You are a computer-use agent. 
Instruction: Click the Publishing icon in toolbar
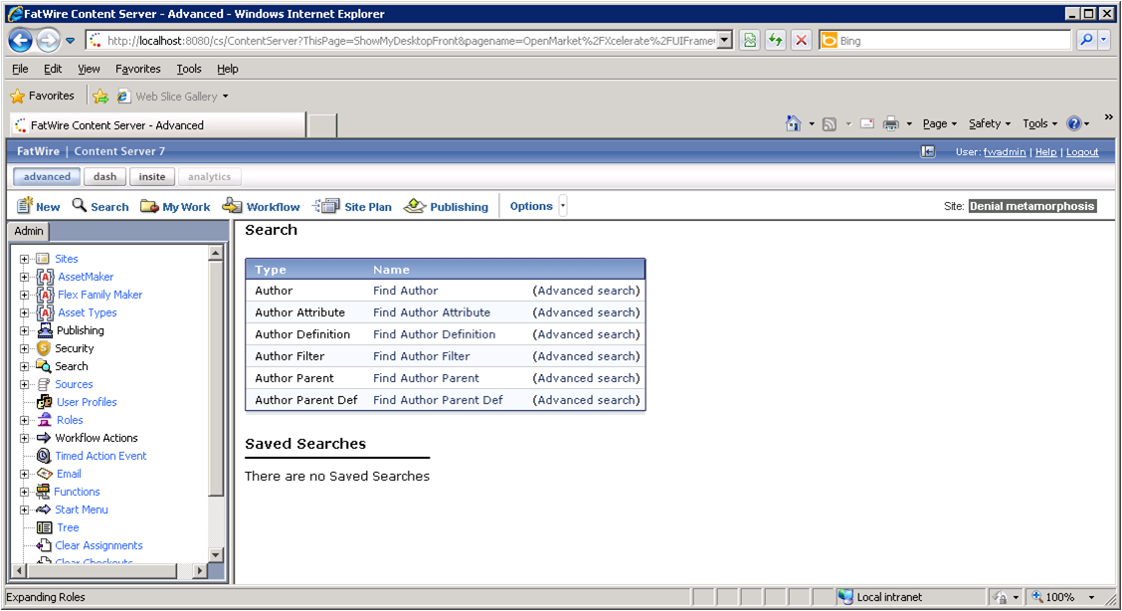pyautogui.click(x=415, y=206)
